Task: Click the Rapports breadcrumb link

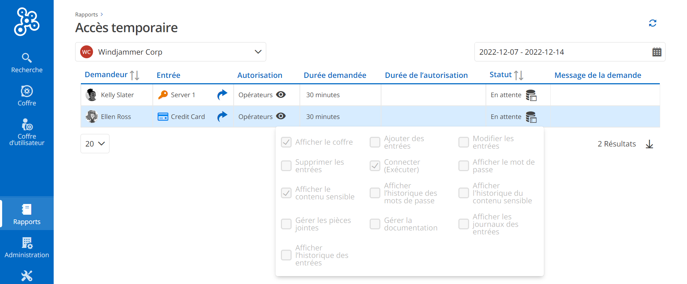Action: tap(87, 15)
